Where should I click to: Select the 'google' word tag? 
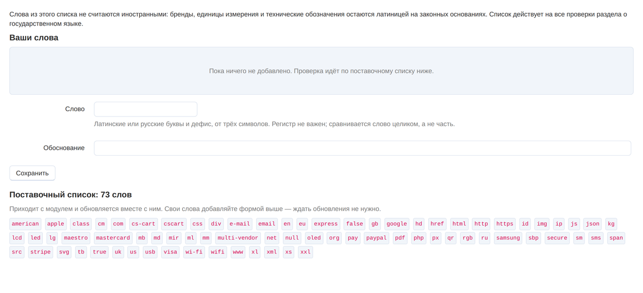click(x=397, y=224)
